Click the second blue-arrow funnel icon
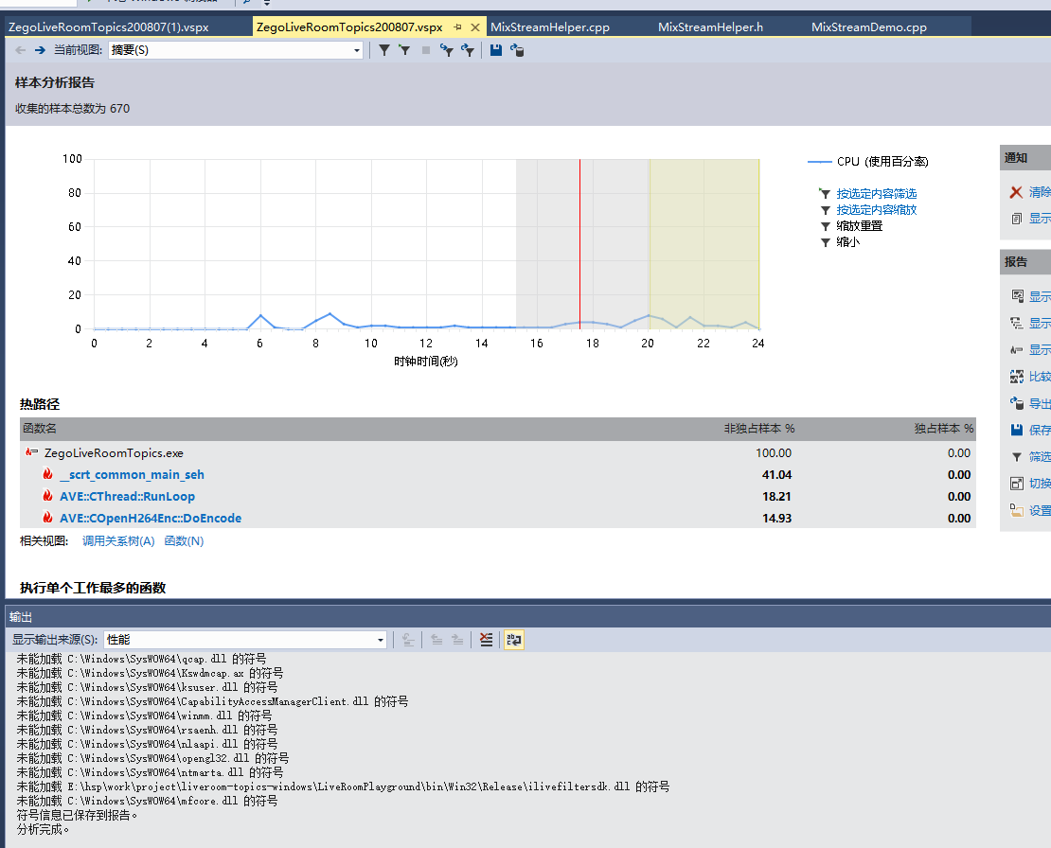Image resolution: width=1051 pixels, height=848 pixels. 467,50
